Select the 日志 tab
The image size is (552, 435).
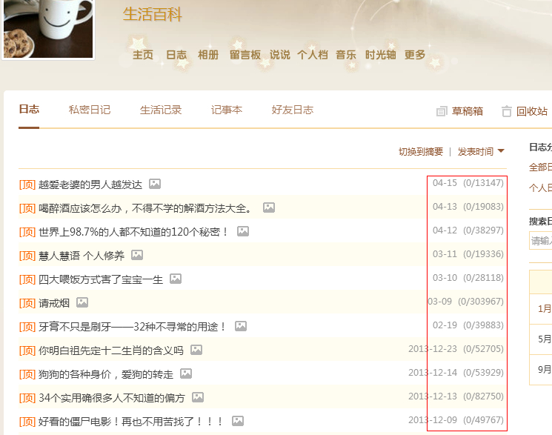point(29,109)
